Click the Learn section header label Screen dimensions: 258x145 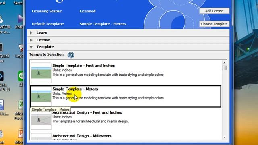42,33
